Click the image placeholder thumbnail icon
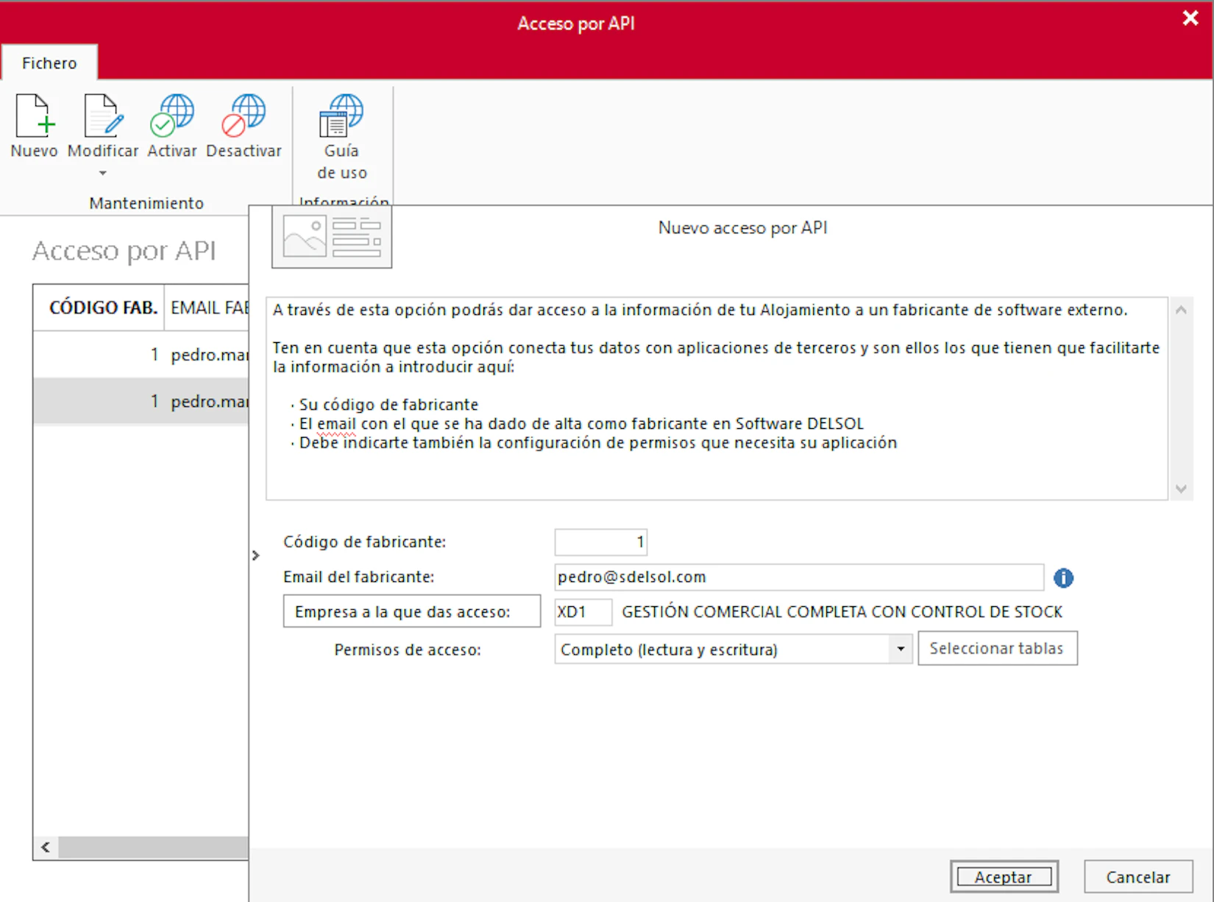 [332, 236]
